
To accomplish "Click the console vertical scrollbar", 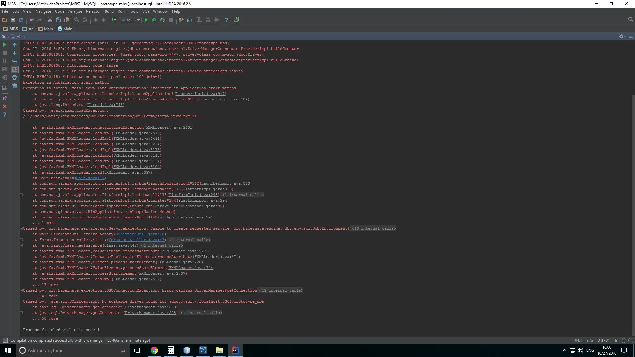I will 633,215.
